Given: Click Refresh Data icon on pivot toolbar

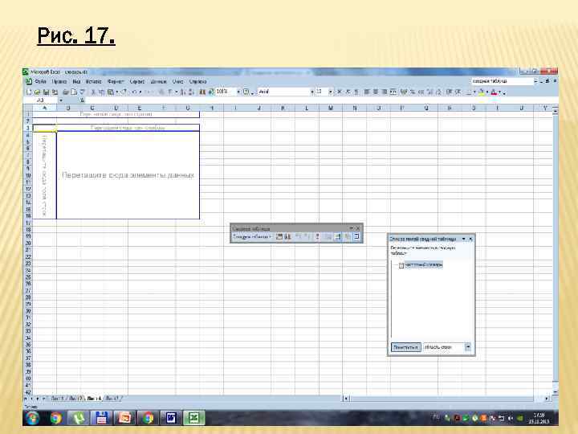Looking at the screenshot, I should pyautogui.click(x=317, y=236).
